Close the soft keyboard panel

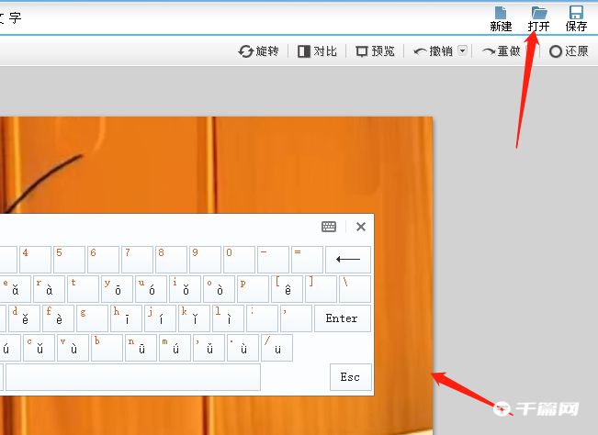pyautogui.click(x=361, y=227)
